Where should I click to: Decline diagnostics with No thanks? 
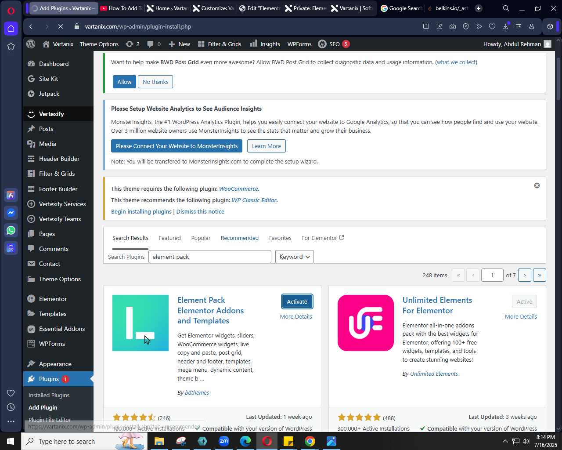[x=155, y=82]
